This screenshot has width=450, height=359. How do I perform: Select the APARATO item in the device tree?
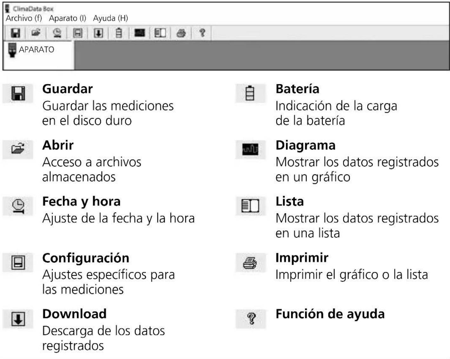click(x=36, y=49)
